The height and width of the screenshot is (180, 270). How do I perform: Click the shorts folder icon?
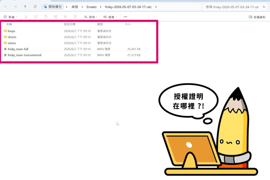pos(5,37)
